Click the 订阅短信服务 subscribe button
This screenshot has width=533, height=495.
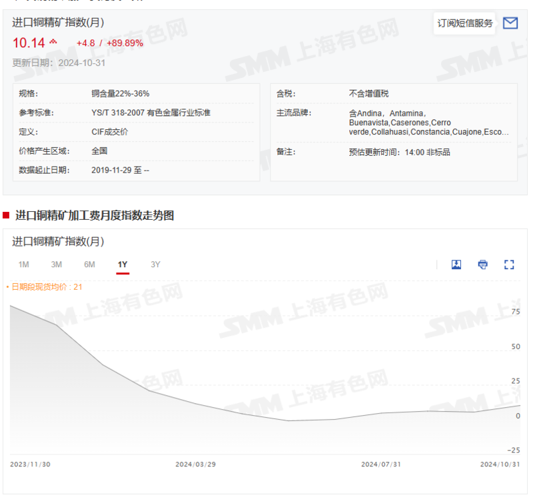coord(465,23)
